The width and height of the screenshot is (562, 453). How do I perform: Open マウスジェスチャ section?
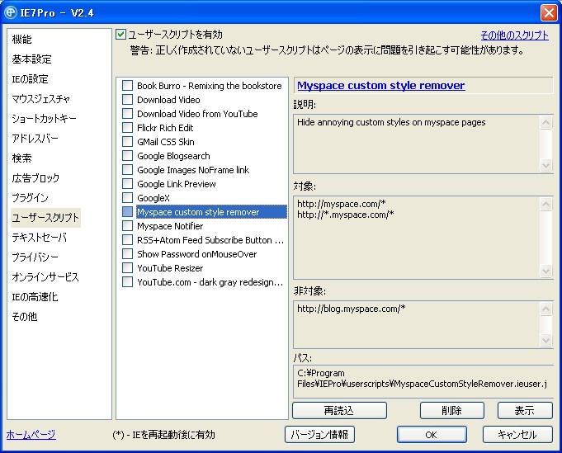click(41, 98)
